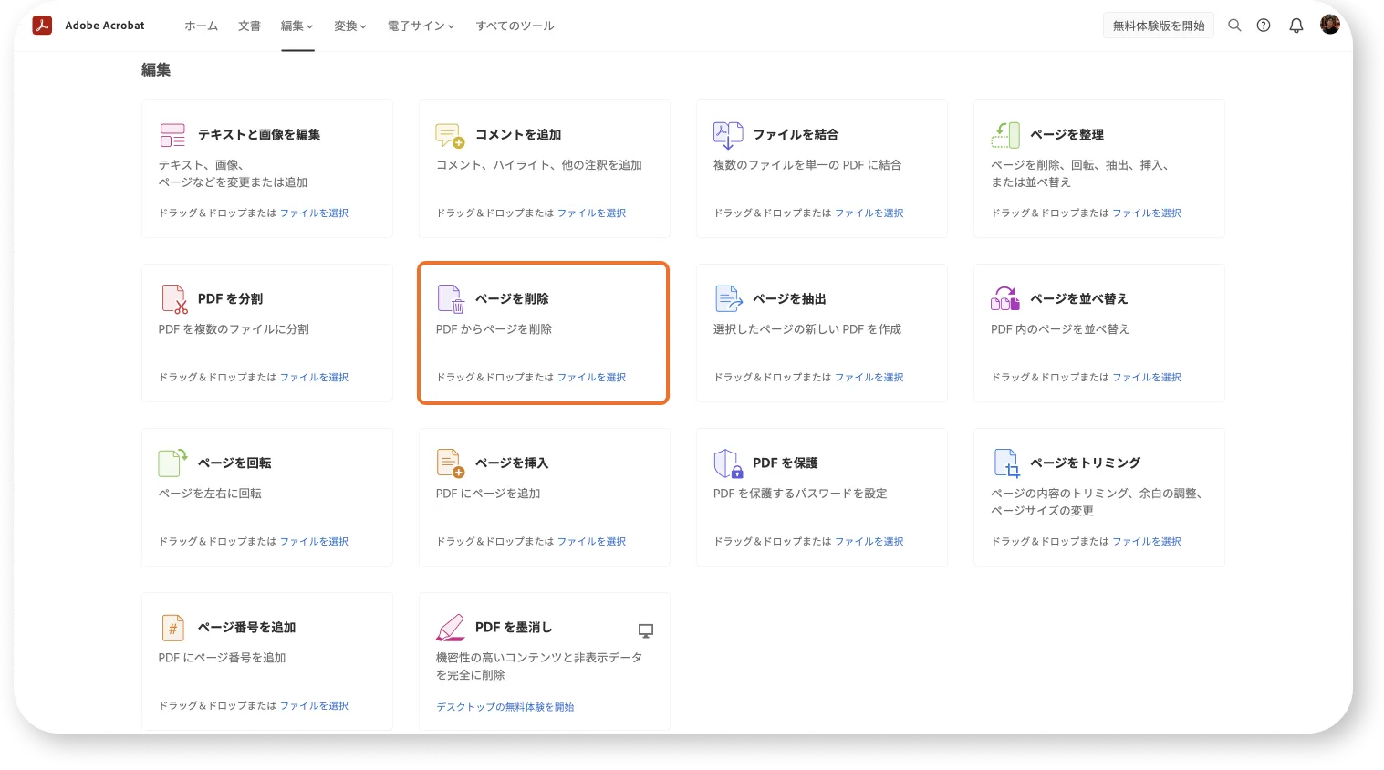Click the Adobe Acrobat brand name text
Screen dimensions: 1384x770
point(105,26)
